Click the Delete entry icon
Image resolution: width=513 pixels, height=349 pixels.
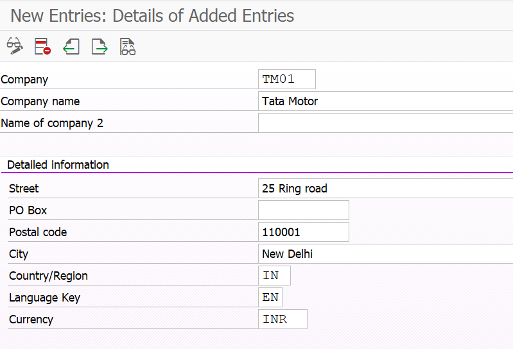coord(42,46)
